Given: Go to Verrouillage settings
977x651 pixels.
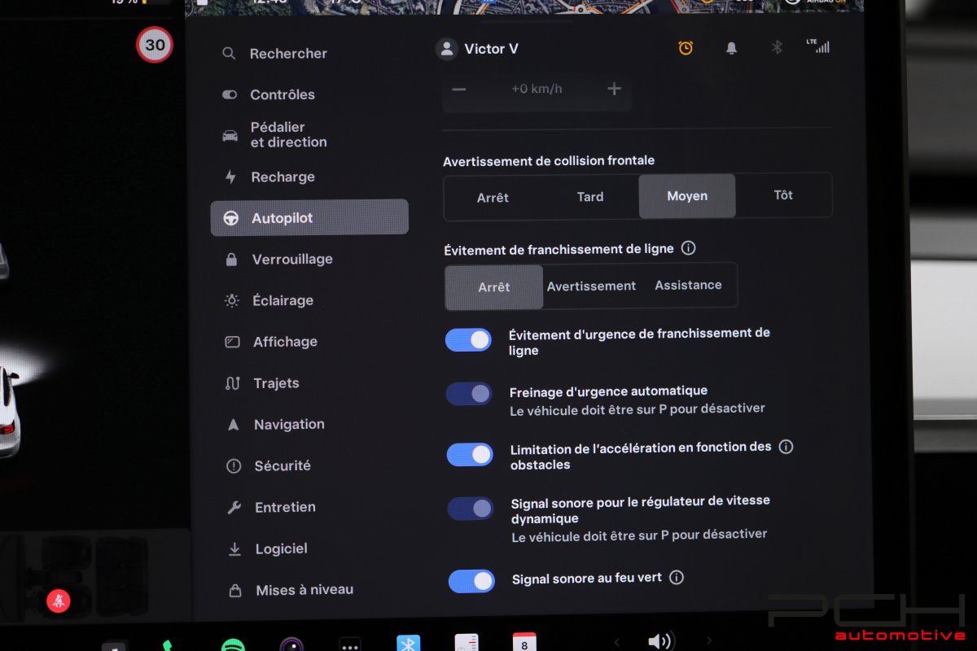Looking at the screenshot, I should [x=278, y=260].
